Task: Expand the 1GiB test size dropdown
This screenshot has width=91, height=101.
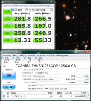Action: [x=23, y=10]
